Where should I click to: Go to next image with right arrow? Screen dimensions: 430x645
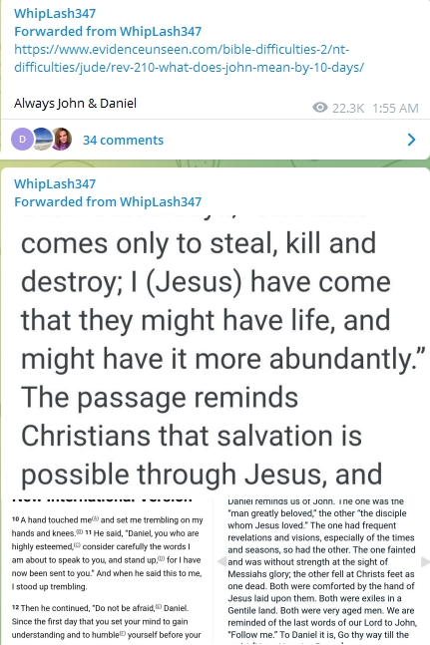pyautogui.click(x=425, y=561)
